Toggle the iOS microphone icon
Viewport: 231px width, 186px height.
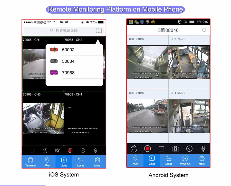(x=95, y=151)
